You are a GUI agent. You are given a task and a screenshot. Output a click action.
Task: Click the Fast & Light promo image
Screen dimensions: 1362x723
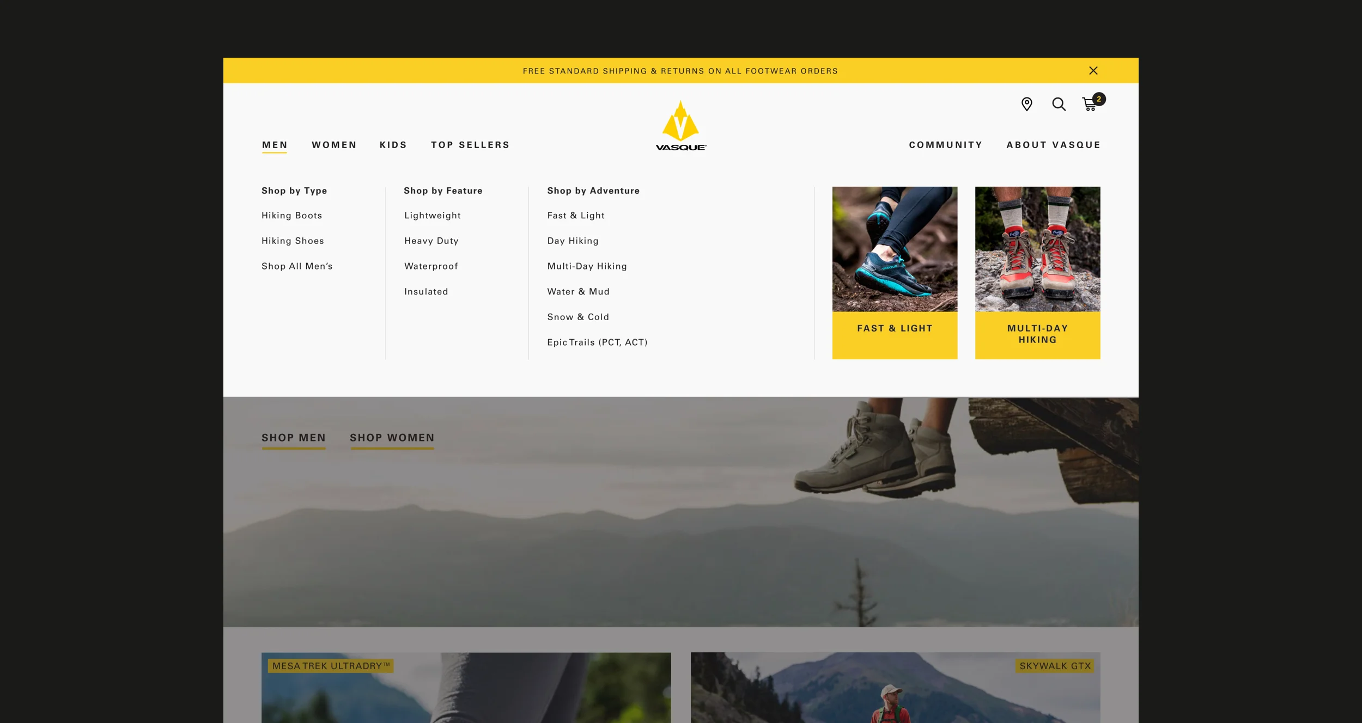[x=895, y=249]
